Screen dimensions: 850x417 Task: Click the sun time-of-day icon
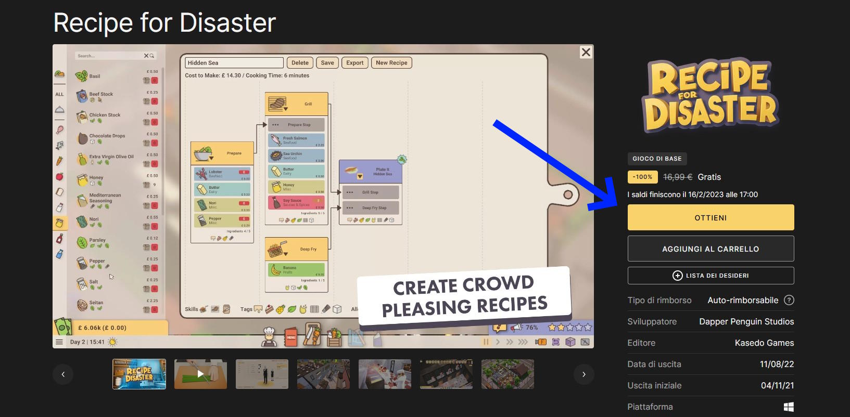tap(112, 342)
